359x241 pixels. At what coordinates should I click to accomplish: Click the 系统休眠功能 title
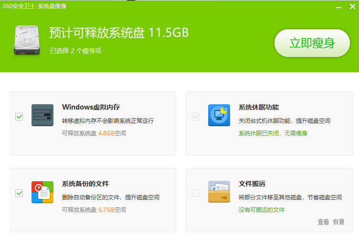coord(259,107)
